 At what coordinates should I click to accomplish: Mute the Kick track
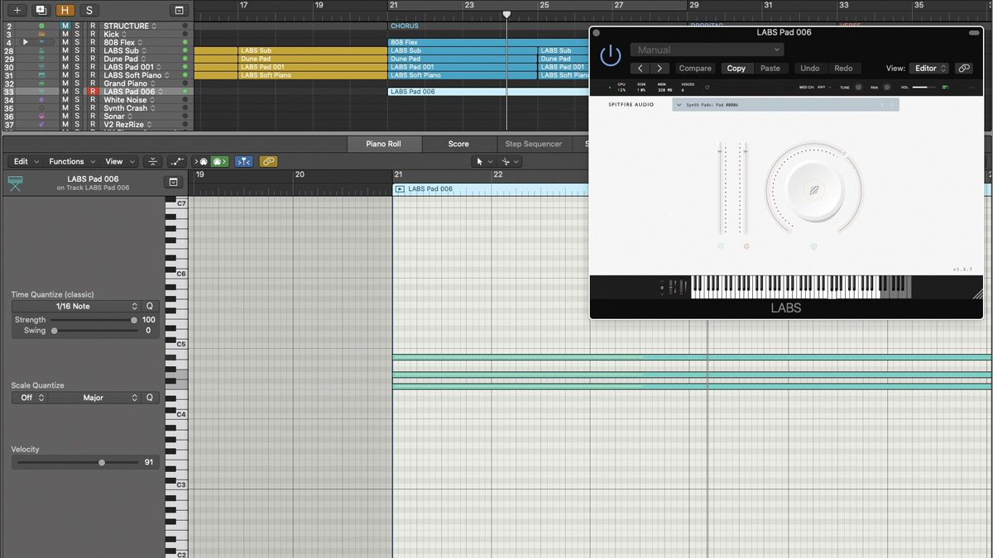(x=65, y=34)
